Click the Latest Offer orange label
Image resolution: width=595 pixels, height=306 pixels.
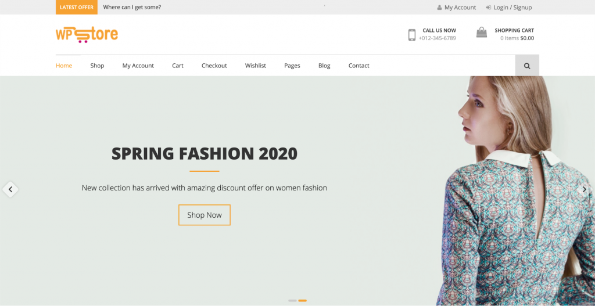(77, 7)
